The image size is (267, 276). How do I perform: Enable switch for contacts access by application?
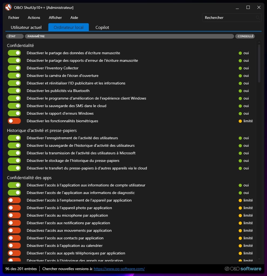coord(14,238)
